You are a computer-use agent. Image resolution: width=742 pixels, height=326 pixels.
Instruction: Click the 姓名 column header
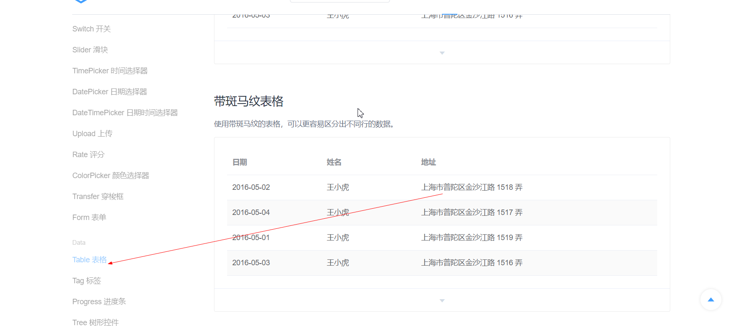(x=334, y=162)
